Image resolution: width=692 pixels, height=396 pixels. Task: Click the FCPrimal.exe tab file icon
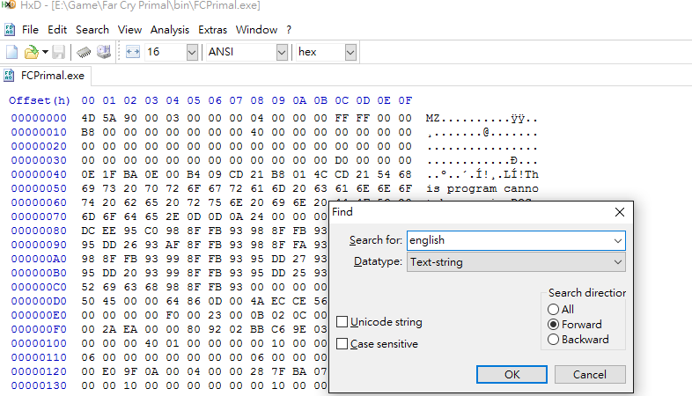pyautogui.click(x=10, y=76)
